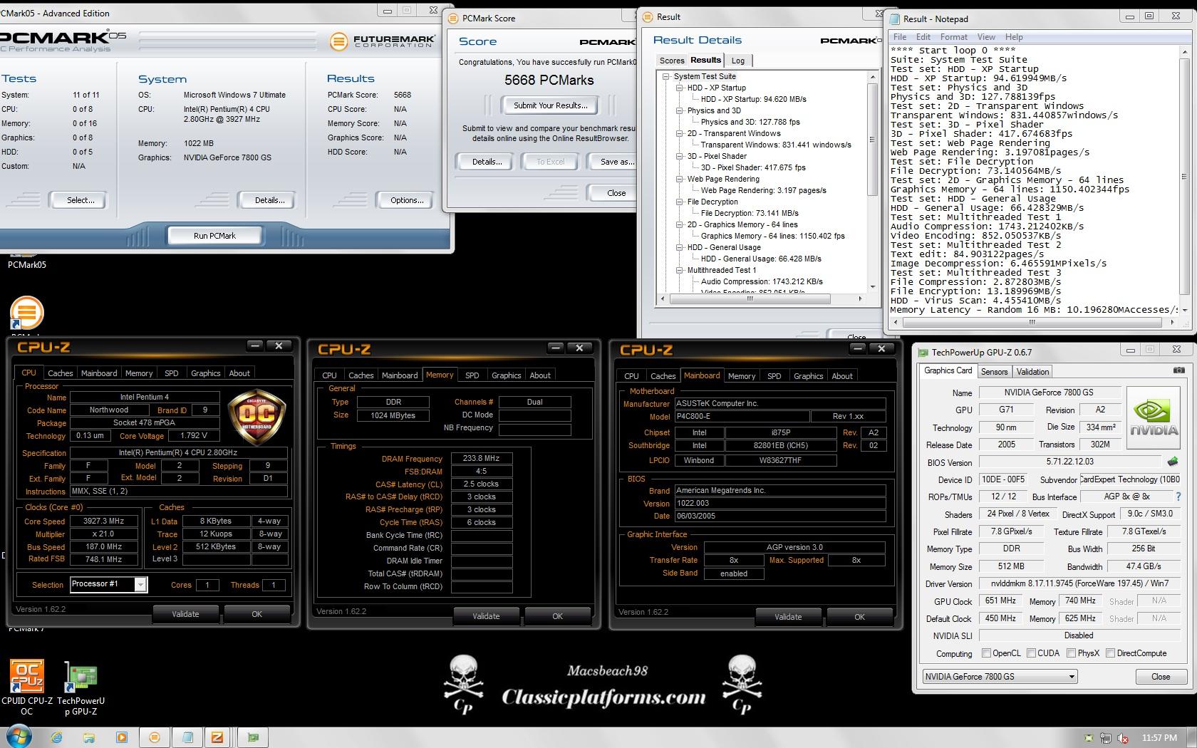Viewport: 1197px width, 748px height.
Task: Open the SPD tab in the Memory CPU-Z window
Action: pos(472,375)
